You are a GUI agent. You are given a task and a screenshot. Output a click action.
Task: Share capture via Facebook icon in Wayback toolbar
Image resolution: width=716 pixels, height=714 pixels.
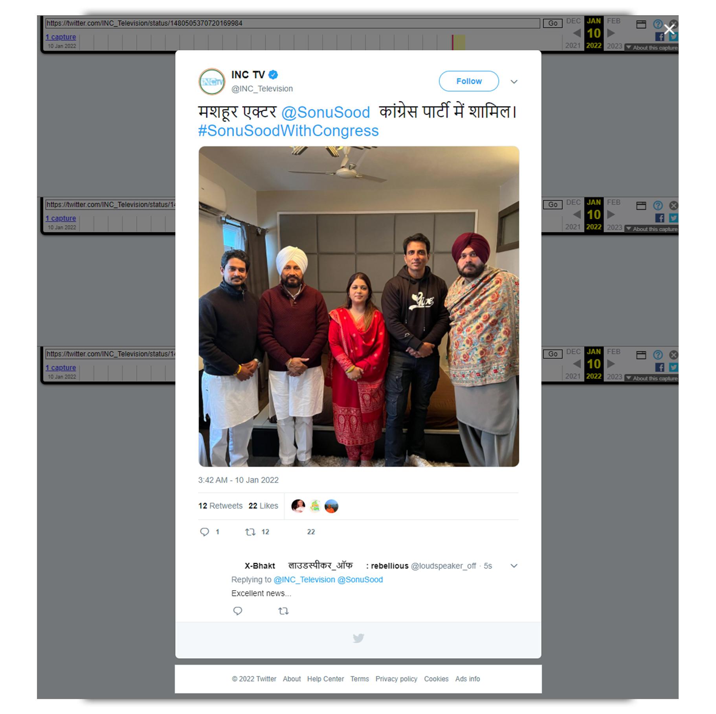tap(659, 37)
